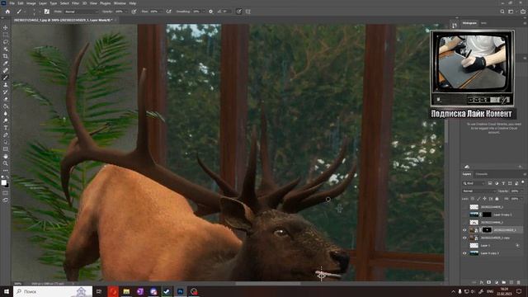Select the Spot Healing Brush tool
The image size is (528, 297).
[x=6, y=70]
